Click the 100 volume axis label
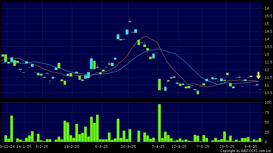This screenshot has height=153, width=273. (268, 102)
